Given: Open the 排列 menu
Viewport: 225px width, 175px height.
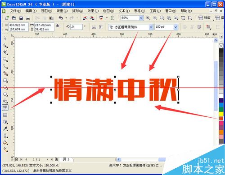Looking at the screenshot, I should tap(77, 11).
